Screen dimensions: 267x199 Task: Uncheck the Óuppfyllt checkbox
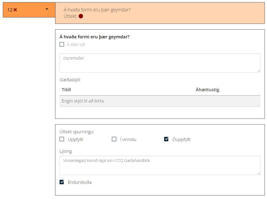pyautogui.click(x=166, y=139)
